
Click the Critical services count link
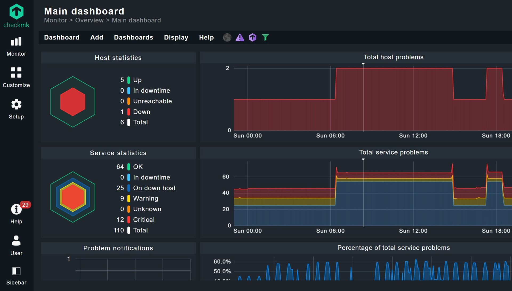[x=120, y=220]
